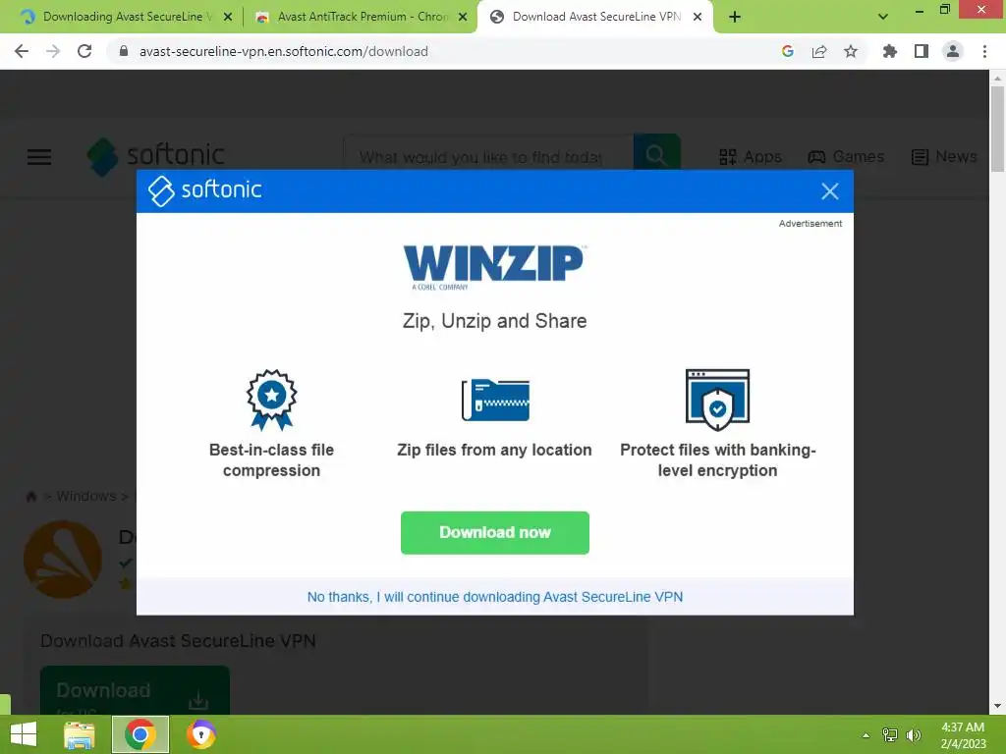
Task: Open the Softonic hamburger menu
Action: point(39,156)
